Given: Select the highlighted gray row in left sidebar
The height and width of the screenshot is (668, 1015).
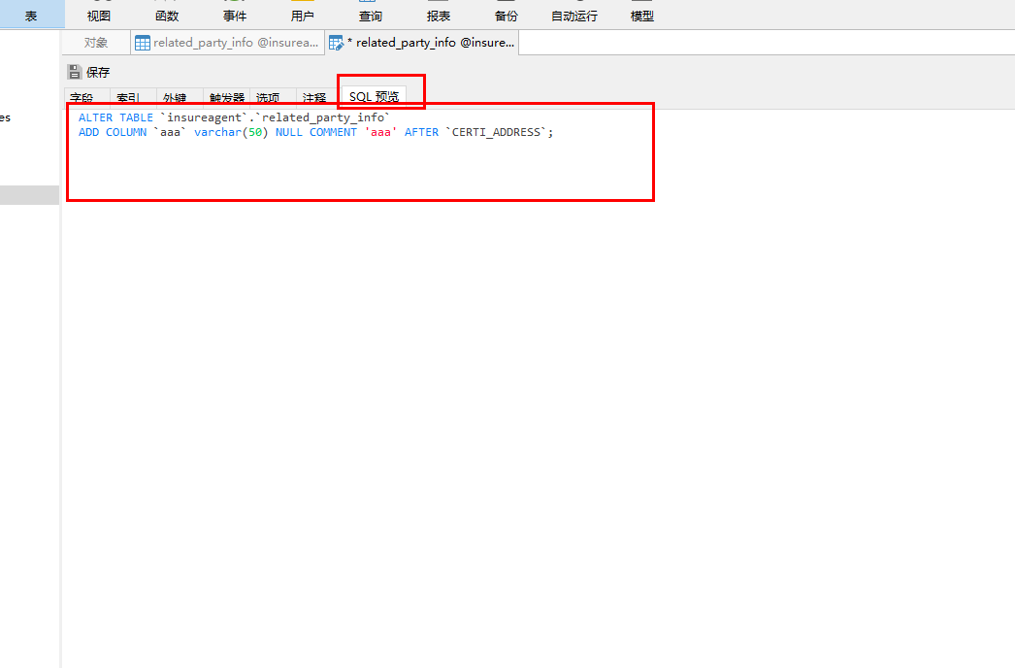Looking at the screenshot, I should click(30, 195).
